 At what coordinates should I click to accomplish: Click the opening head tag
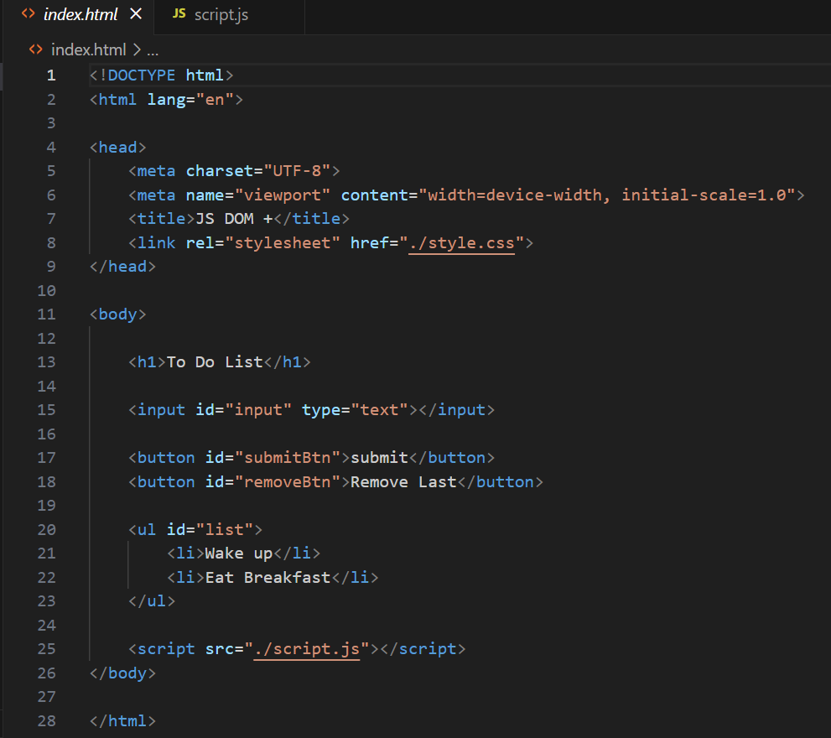click(x=117, y=148)
